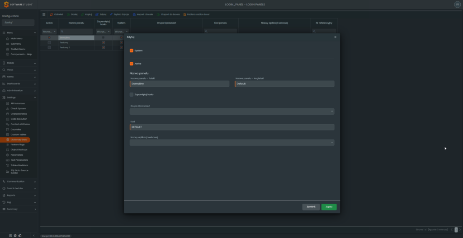Click the Odśwież refresh toolbar icon
Image resolution: width=463 pixels, height=238 pixels.
(x=52, y=14)
